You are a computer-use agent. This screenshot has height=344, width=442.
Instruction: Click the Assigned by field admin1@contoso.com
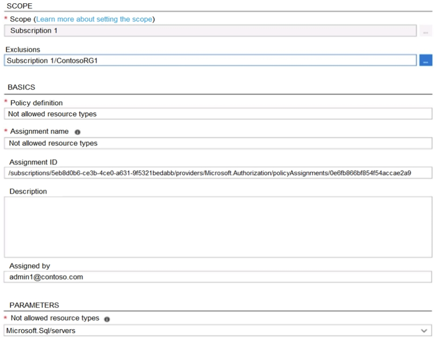[x=218, y=277]
